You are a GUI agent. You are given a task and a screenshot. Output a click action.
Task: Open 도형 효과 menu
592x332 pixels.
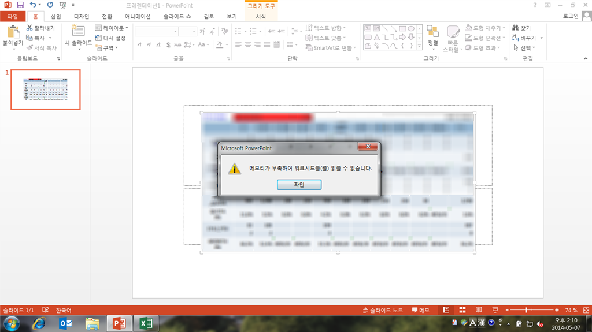483,47
